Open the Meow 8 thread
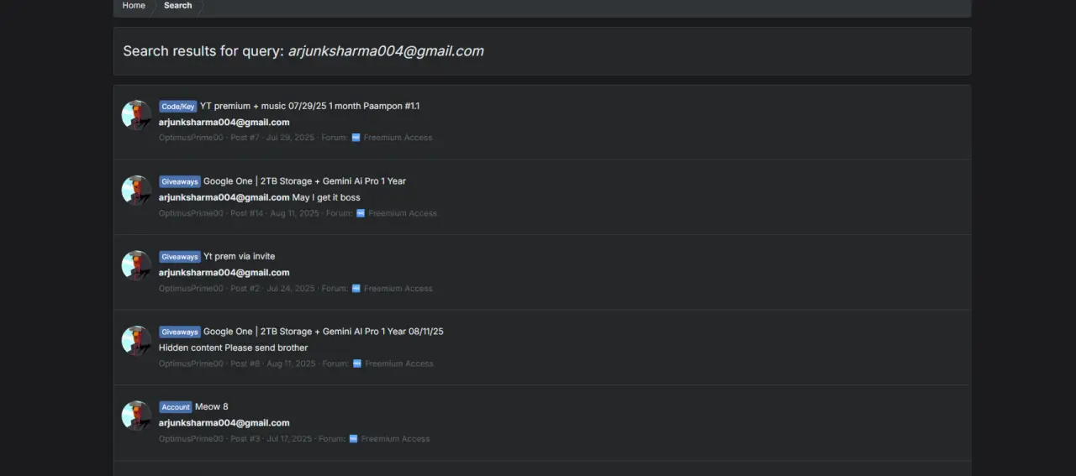The height and width of the screenshot is (476, 1076). [212, 406]
